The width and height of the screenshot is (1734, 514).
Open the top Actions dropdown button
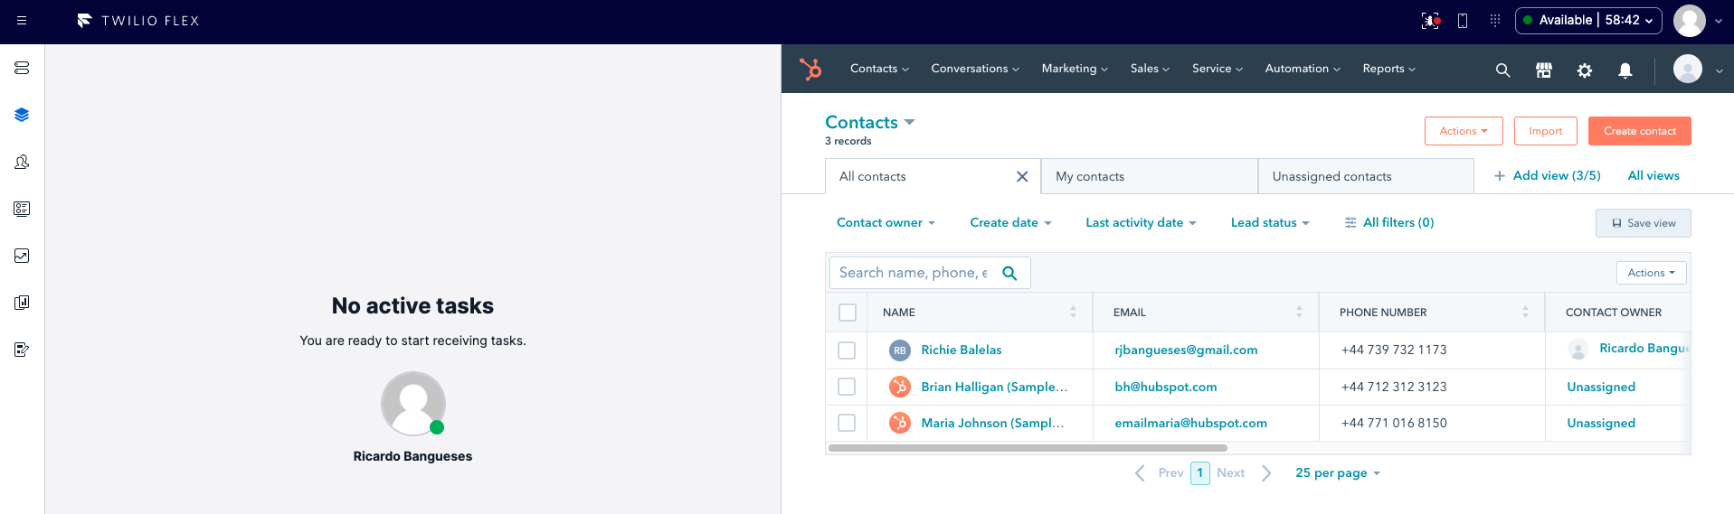[x=1464, y=131]
